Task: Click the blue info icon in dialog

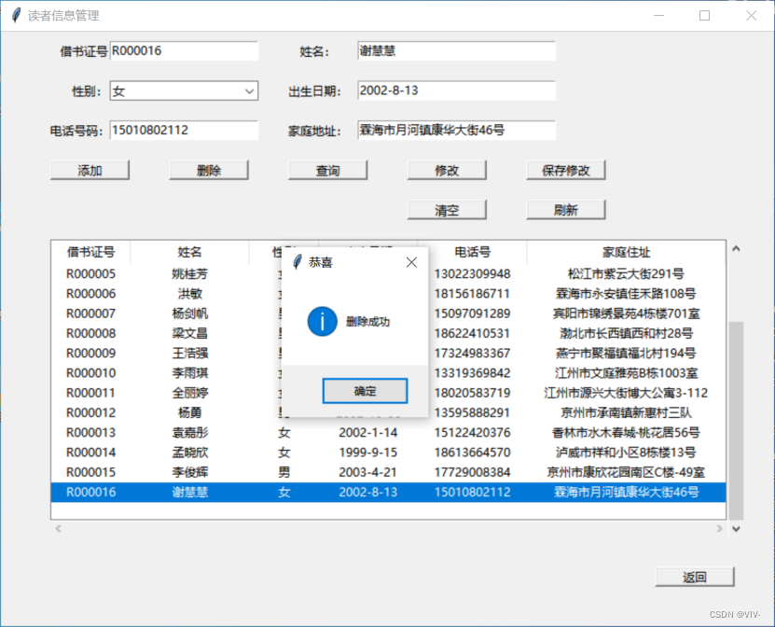Action: (323, 321)
